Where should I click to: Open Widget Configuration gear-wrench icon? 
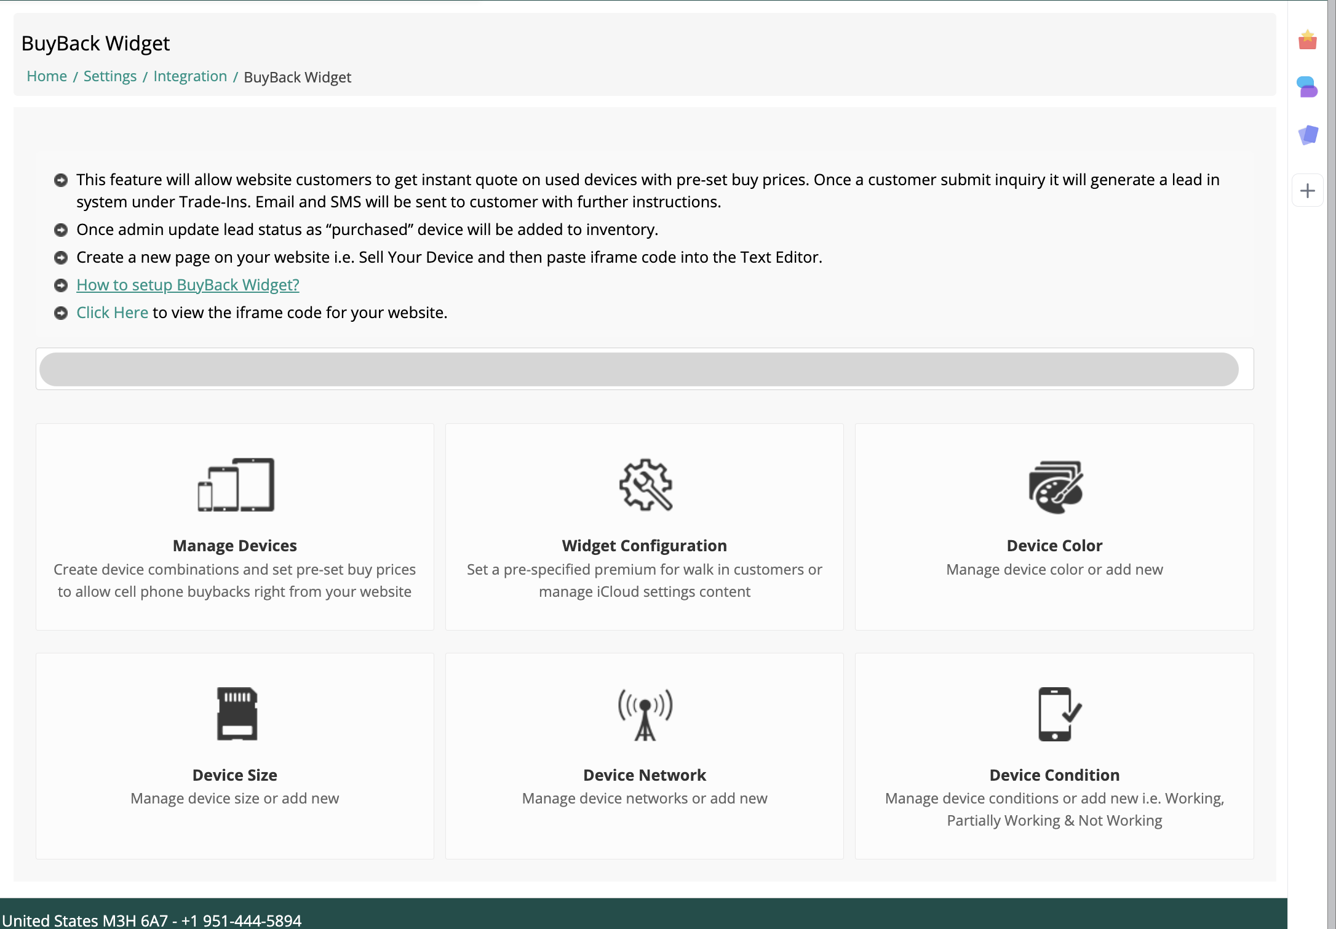tap(645, 485)
